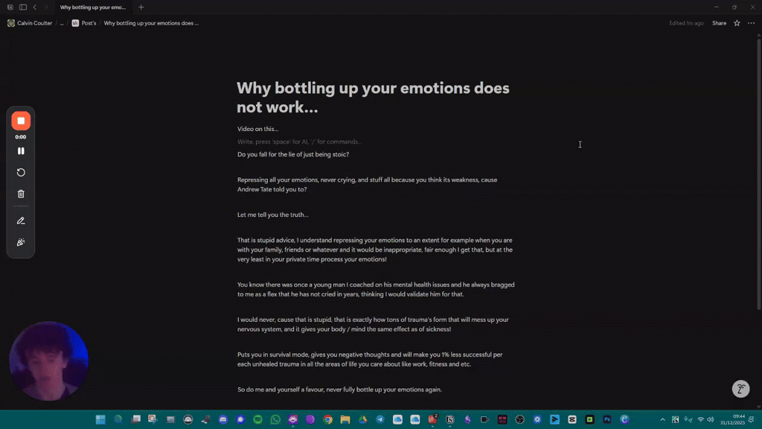Viewport: 762px width, 429px height.
Task: Open WhatsApp from the taskbar
Action: click(x=275, y=419)
